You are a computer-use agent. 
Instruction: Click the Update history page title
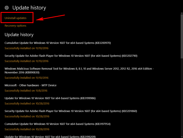29,8
